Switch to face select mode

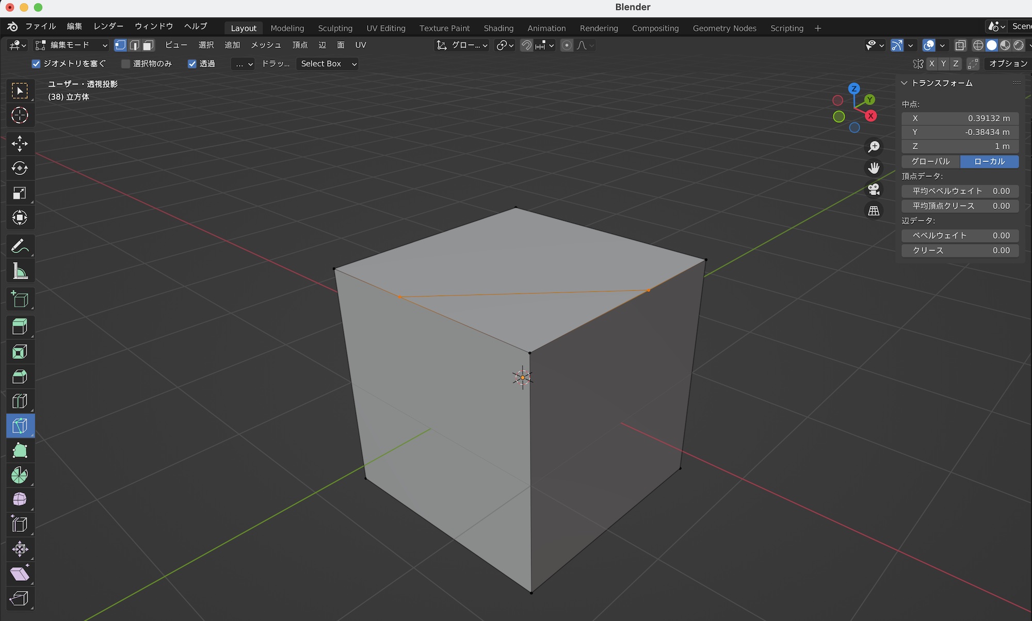click(149, 45)
